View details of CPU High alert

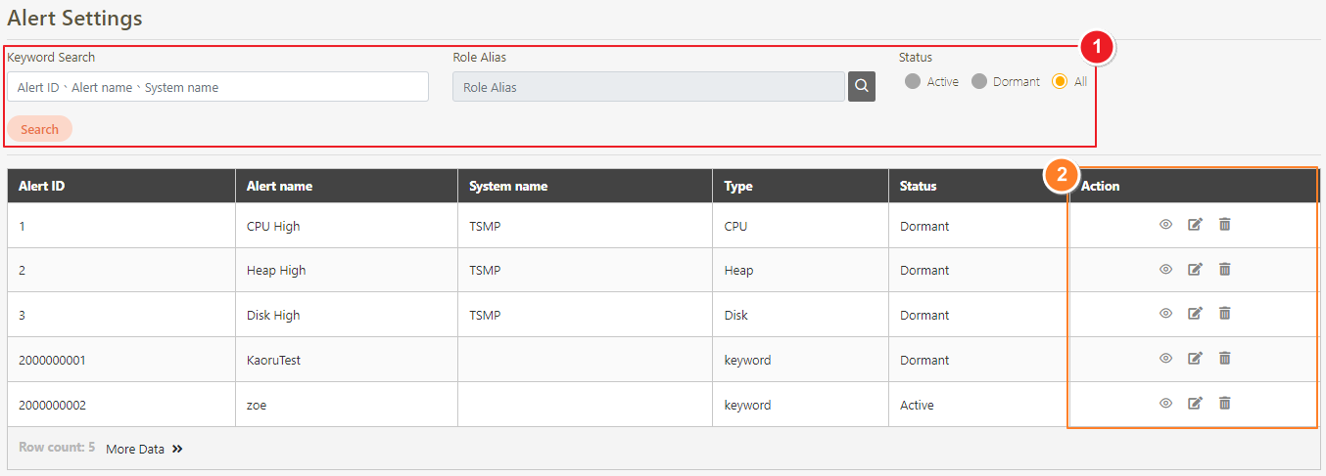(1165, 225)
